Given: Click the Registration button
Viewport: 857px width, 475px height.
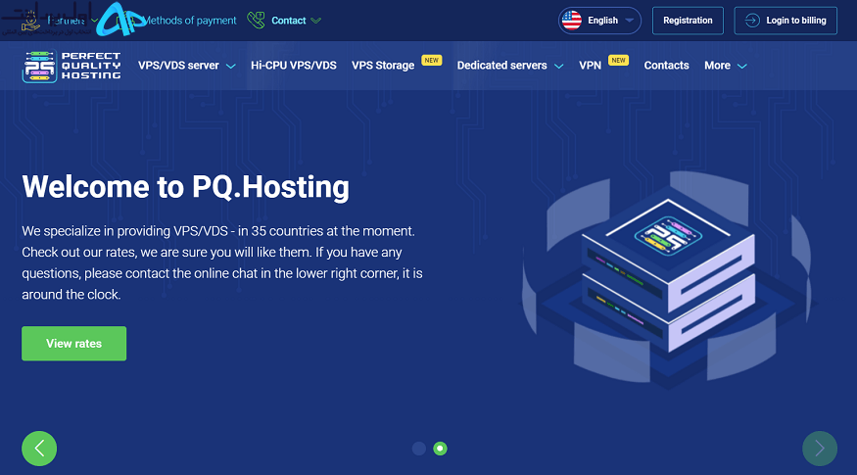Looking at the screenshot, I should [688, 21].
